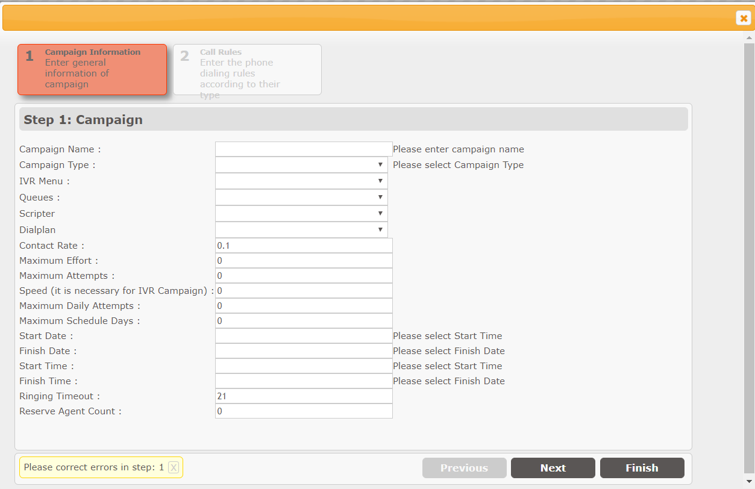Select the Reserve Agent Count field

[x=304, y=411]
